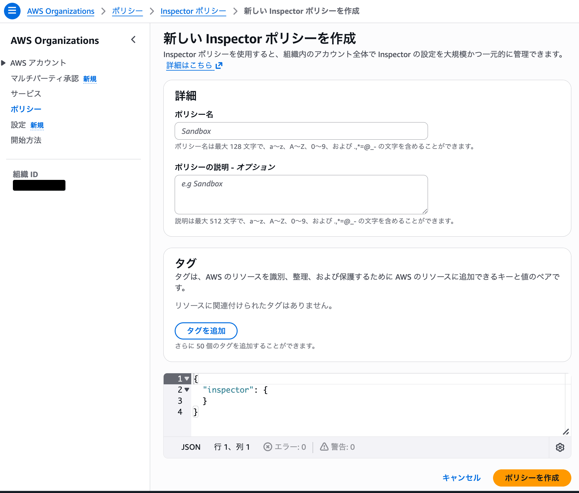Click the 警告: 0 status text
This screenshot has height=493, width=579.
(343, 447)
